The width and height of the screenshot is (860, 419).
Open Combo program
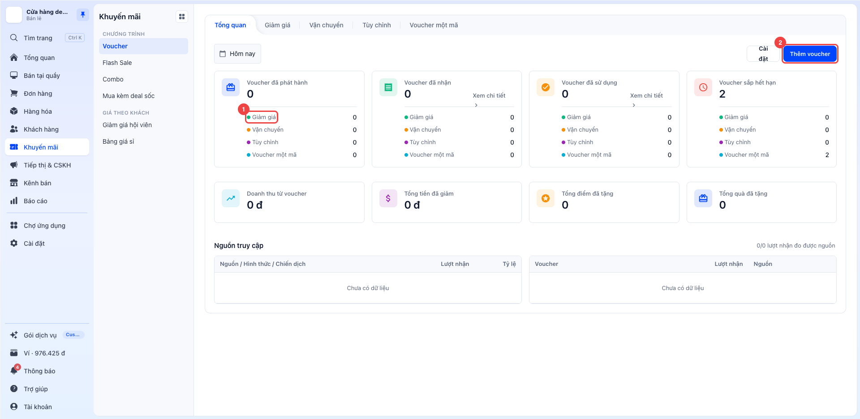click(x=143, y=79)
